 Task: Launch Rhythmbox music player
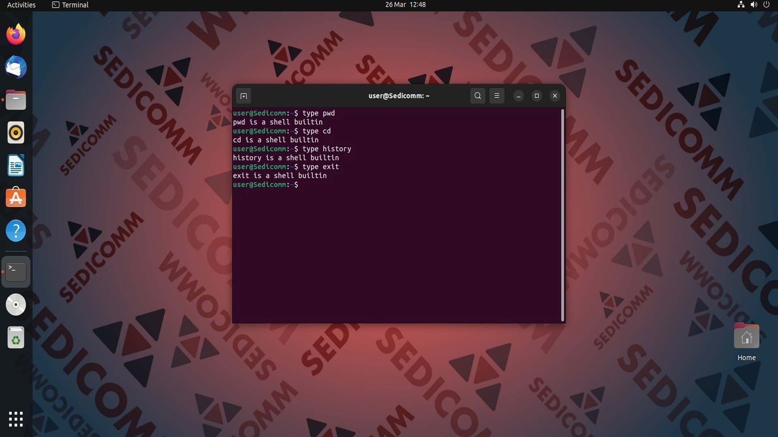16,133
